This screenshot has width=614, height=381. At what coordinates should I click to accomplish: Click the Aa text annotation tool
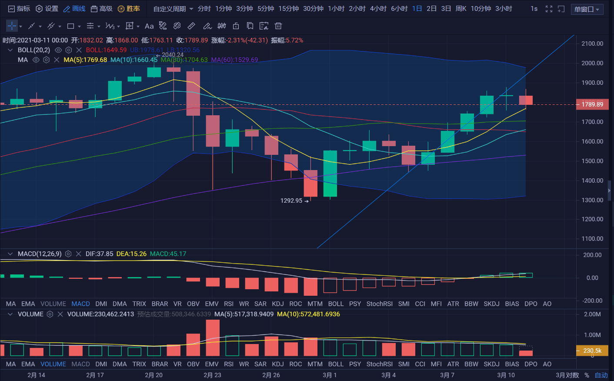click(149, 26)
